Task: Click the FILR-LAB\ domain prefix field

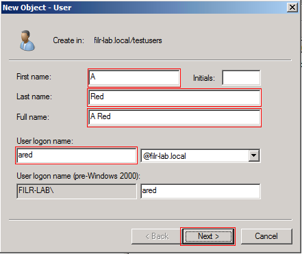Action: [77, 191]
